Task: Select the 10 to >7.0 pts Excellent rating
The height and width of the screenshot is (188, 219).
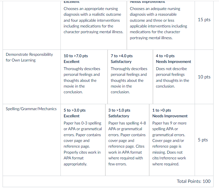Action: point(84,77)
